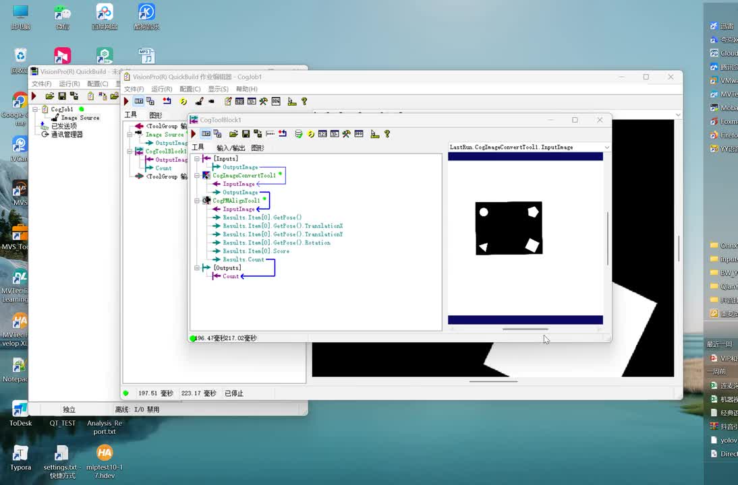Open the 配置(C) menu in job editor window
Screen dimensions: 738x485
coord(190,89)
